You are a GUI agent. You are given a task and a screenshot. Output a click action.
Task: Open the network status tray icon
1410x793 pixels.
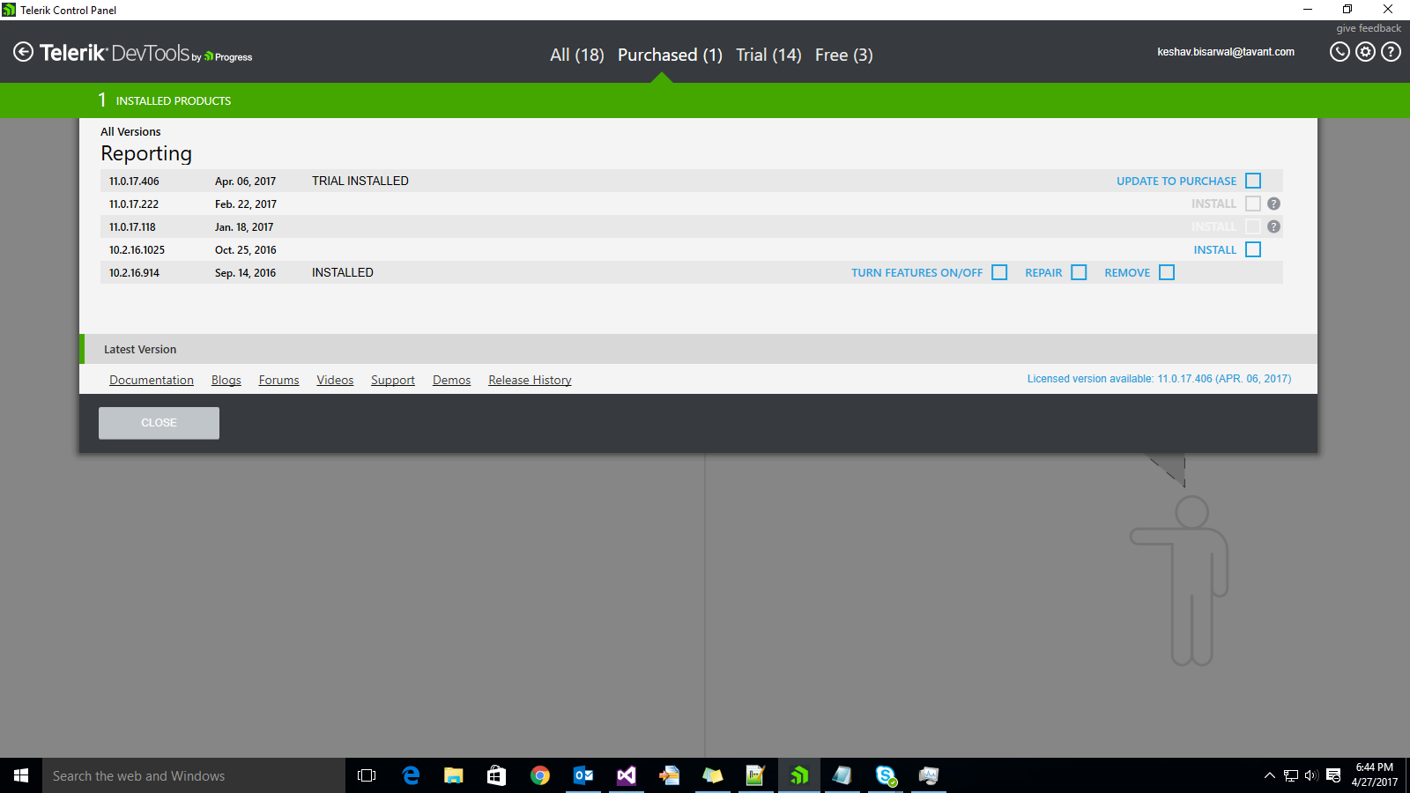[1291, 775]
